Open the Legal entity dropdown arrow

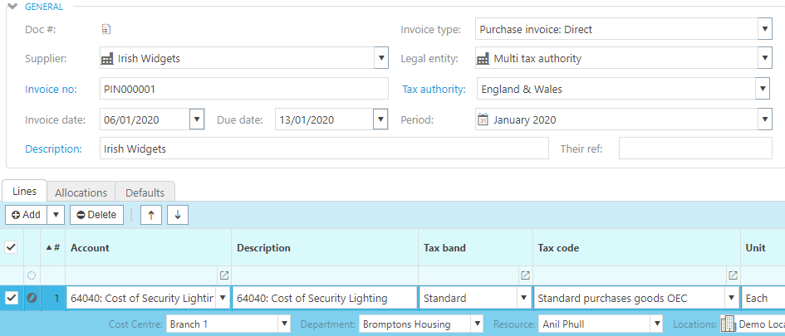[x=764, y=58]
